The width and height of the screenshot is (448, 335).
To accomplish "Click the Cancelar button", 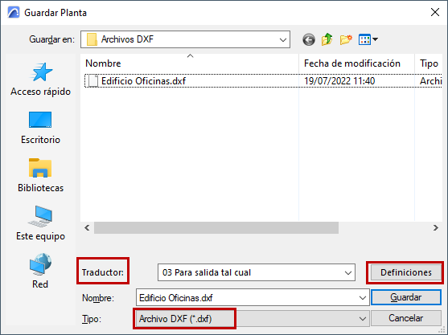I will pos(405,318).
